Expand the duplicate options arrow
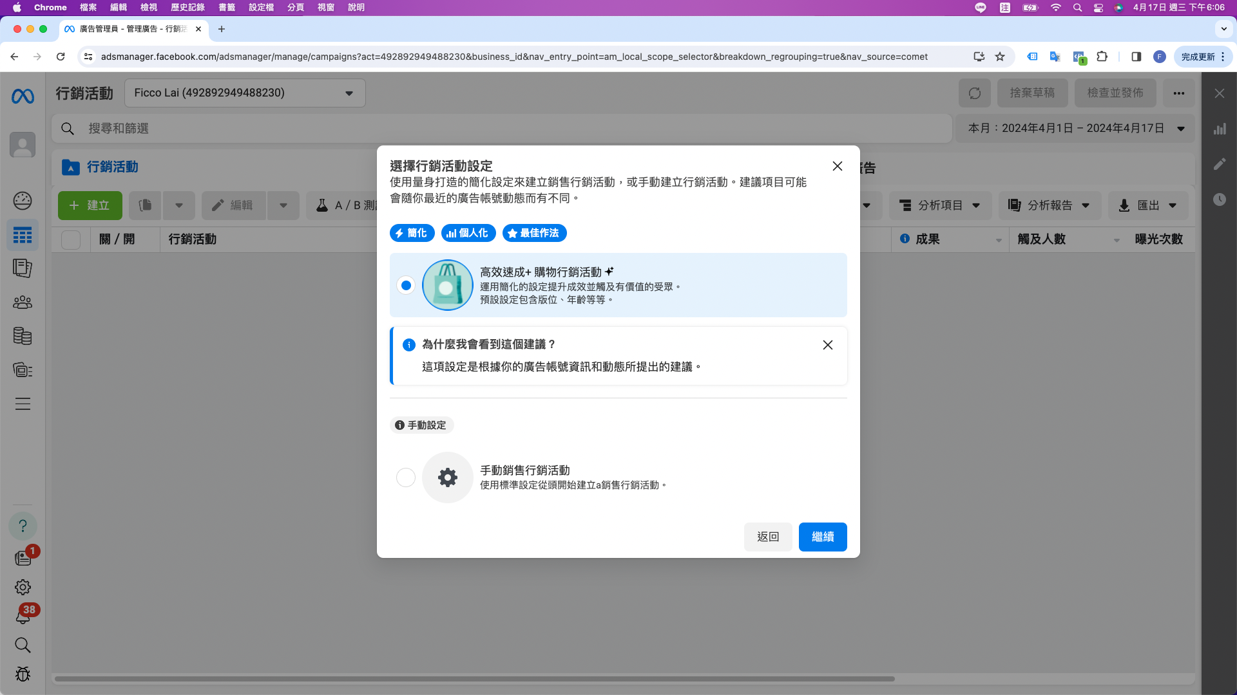The width and height of the screenshot is (1237, 695). point(179,205)
